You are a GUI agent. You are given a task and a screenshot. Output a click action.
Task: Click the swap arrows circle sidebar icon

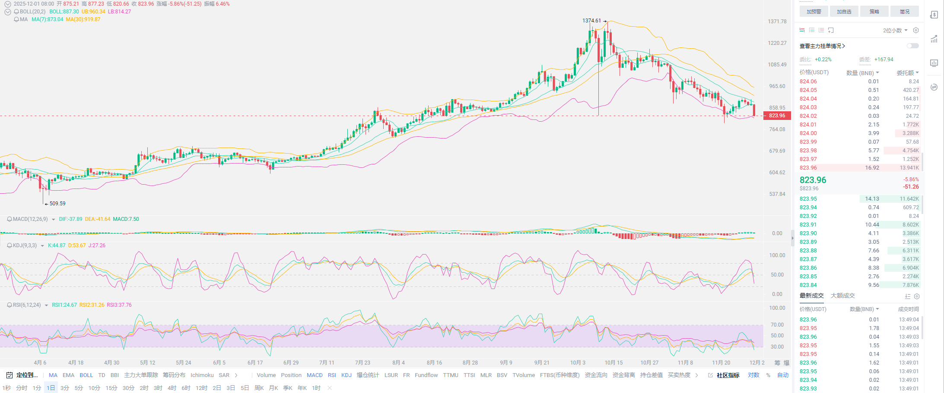[934, 87]
